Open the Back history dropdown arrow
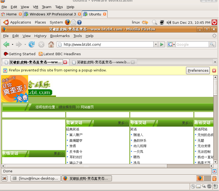The width and height of the screenshot is (219, 191). pos(12,45)
